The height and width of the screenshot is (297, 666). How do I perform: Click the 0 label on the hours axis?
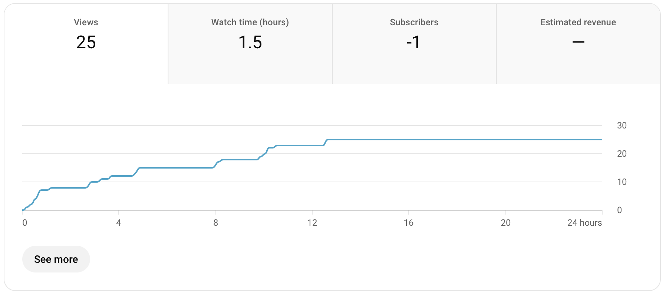[25, 223]
